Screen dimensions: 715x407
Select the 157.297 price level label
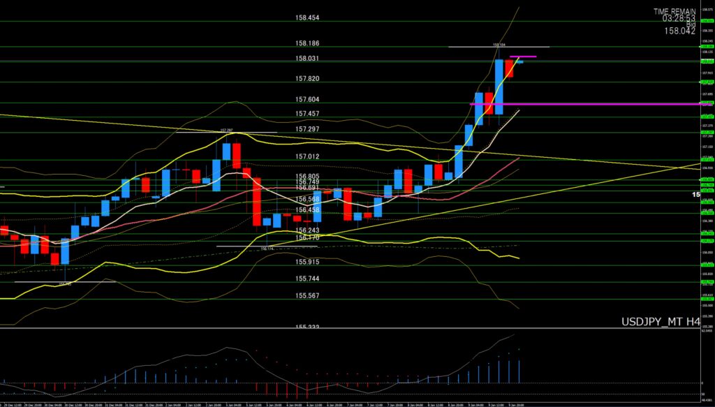[307, 129]
